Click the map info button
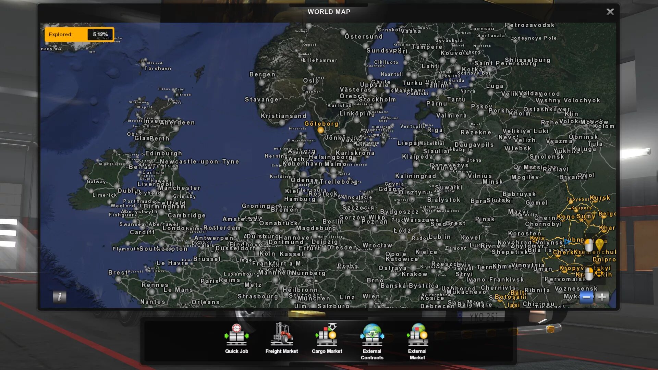This screenshot has height=370, width=658. pyautogui.click(x=59, y=297)
